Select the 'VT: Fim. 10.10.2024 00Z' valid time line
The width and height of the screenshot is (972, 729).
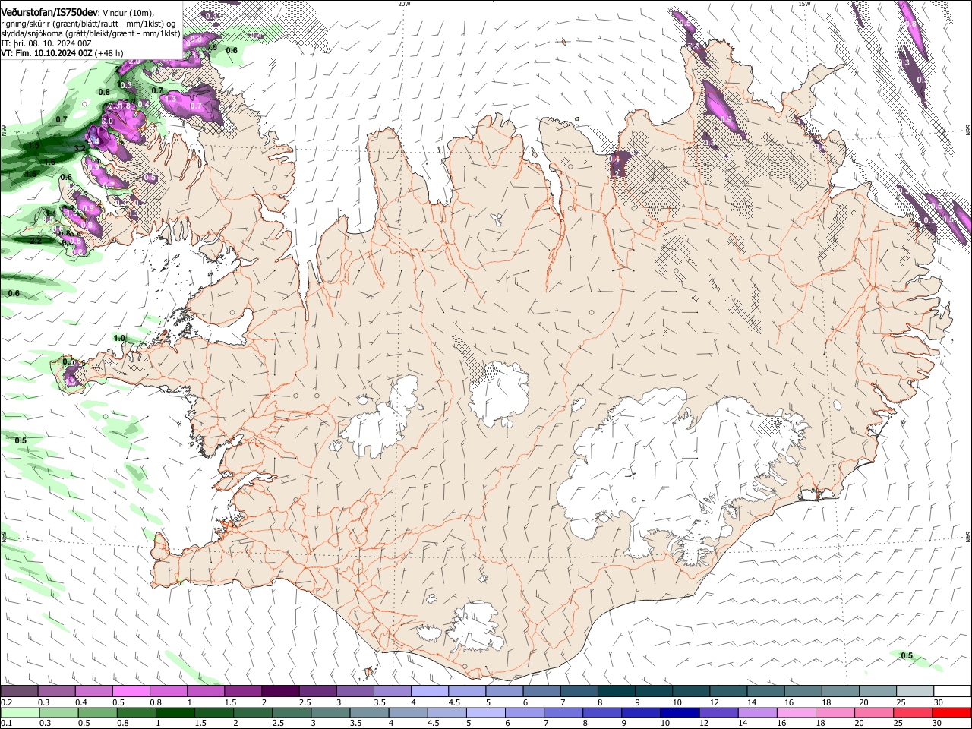click(47, 53)
